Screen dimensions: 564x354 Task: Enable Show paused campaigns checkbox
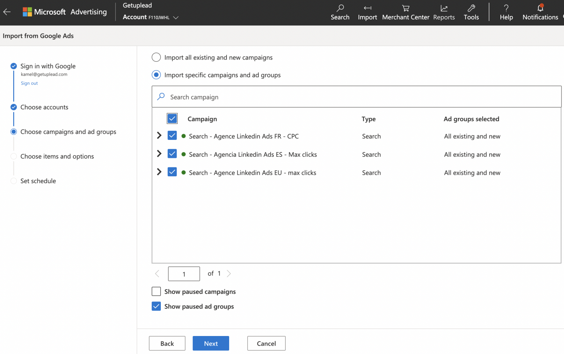(156, 292)
